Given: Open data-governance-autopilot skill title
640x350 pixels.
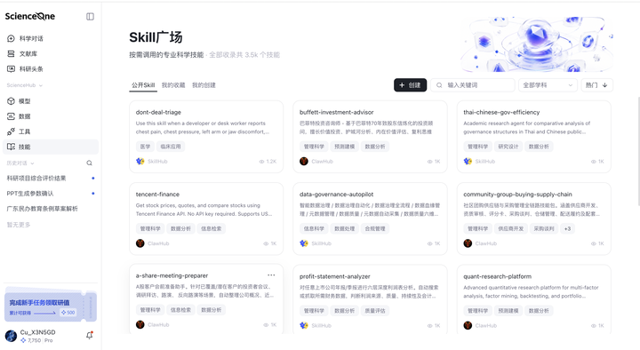Looking at the screenshot, I should click(x=336, y=195).
